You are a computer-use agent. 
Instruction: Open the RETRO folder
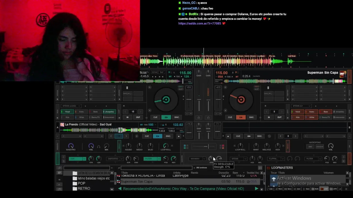[x=84, y=189]
